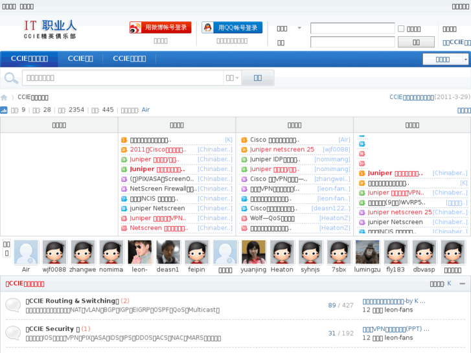Open Air's avatar thumbnail

[x=26, y=252]
